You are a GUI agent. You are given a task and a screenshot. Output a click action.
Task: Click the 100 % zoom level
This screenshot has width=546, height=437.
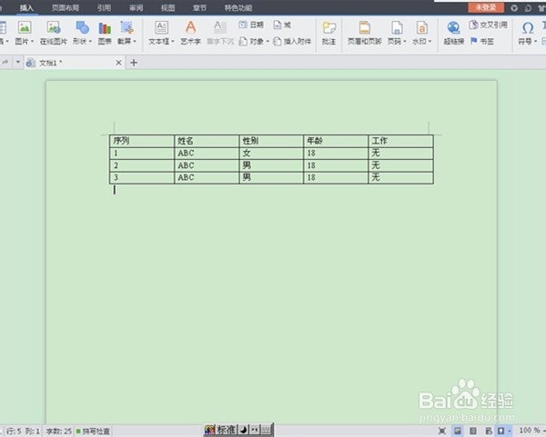530,431
